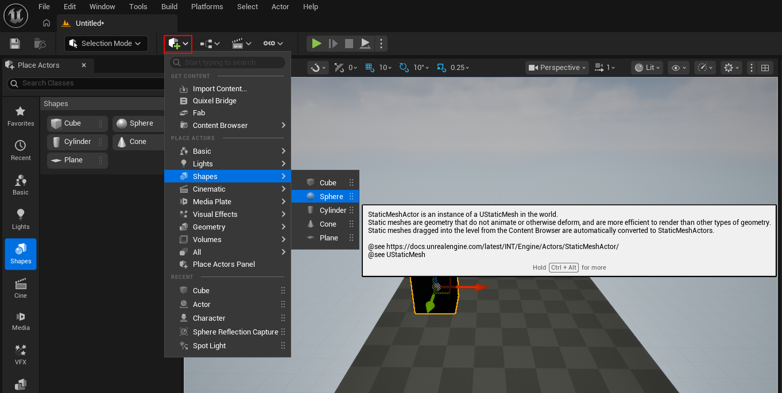Viewport: 782px width, 393px height.
Task: Choose Spot Light from the Recent list
Action: click(227, 346)
